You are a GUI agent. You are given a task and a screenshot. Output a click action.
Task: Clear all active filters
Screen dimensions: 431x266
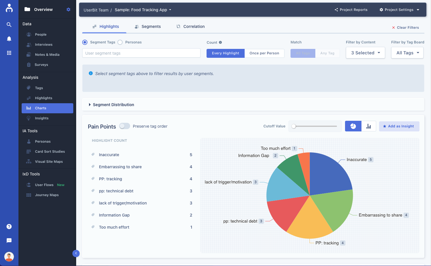pyautogui.click(x=406, y=27)
